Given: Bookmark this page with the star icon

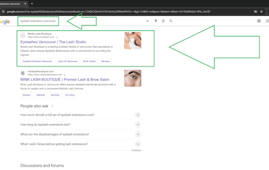Looking at the screenshot, I should [261, 12].
